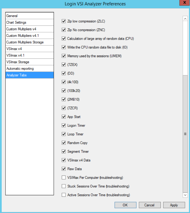The image size is (190, 213).
Task: Disable the Random Copy tab checkbox
Action: coord(64,143)
